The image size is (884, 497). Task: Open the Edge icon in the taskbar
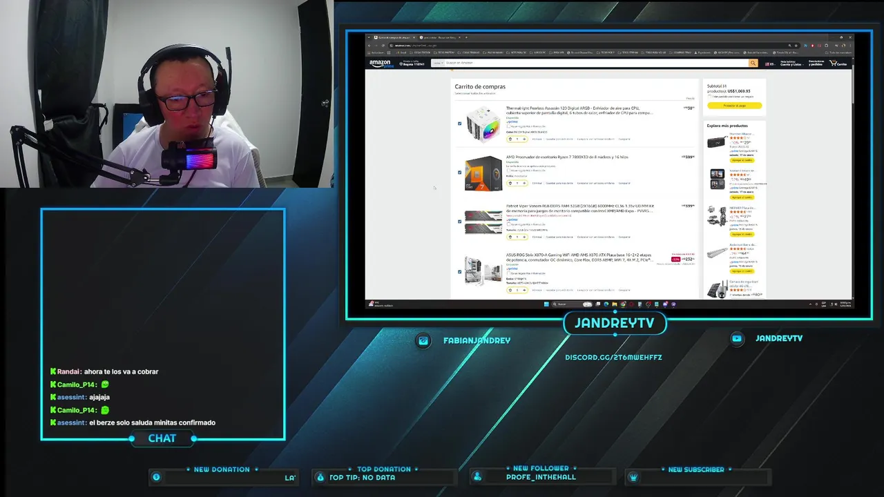pos(606,304)
